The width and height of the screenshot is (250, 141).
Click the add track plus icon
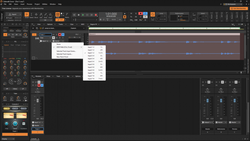33,28
